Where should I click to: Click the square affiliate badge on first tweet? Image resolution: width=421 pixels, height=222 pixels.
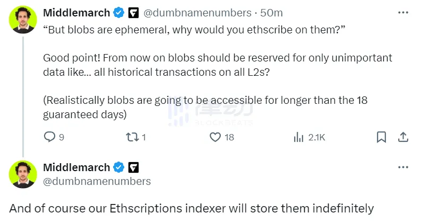pyautogui.click(x=133, y=12)
